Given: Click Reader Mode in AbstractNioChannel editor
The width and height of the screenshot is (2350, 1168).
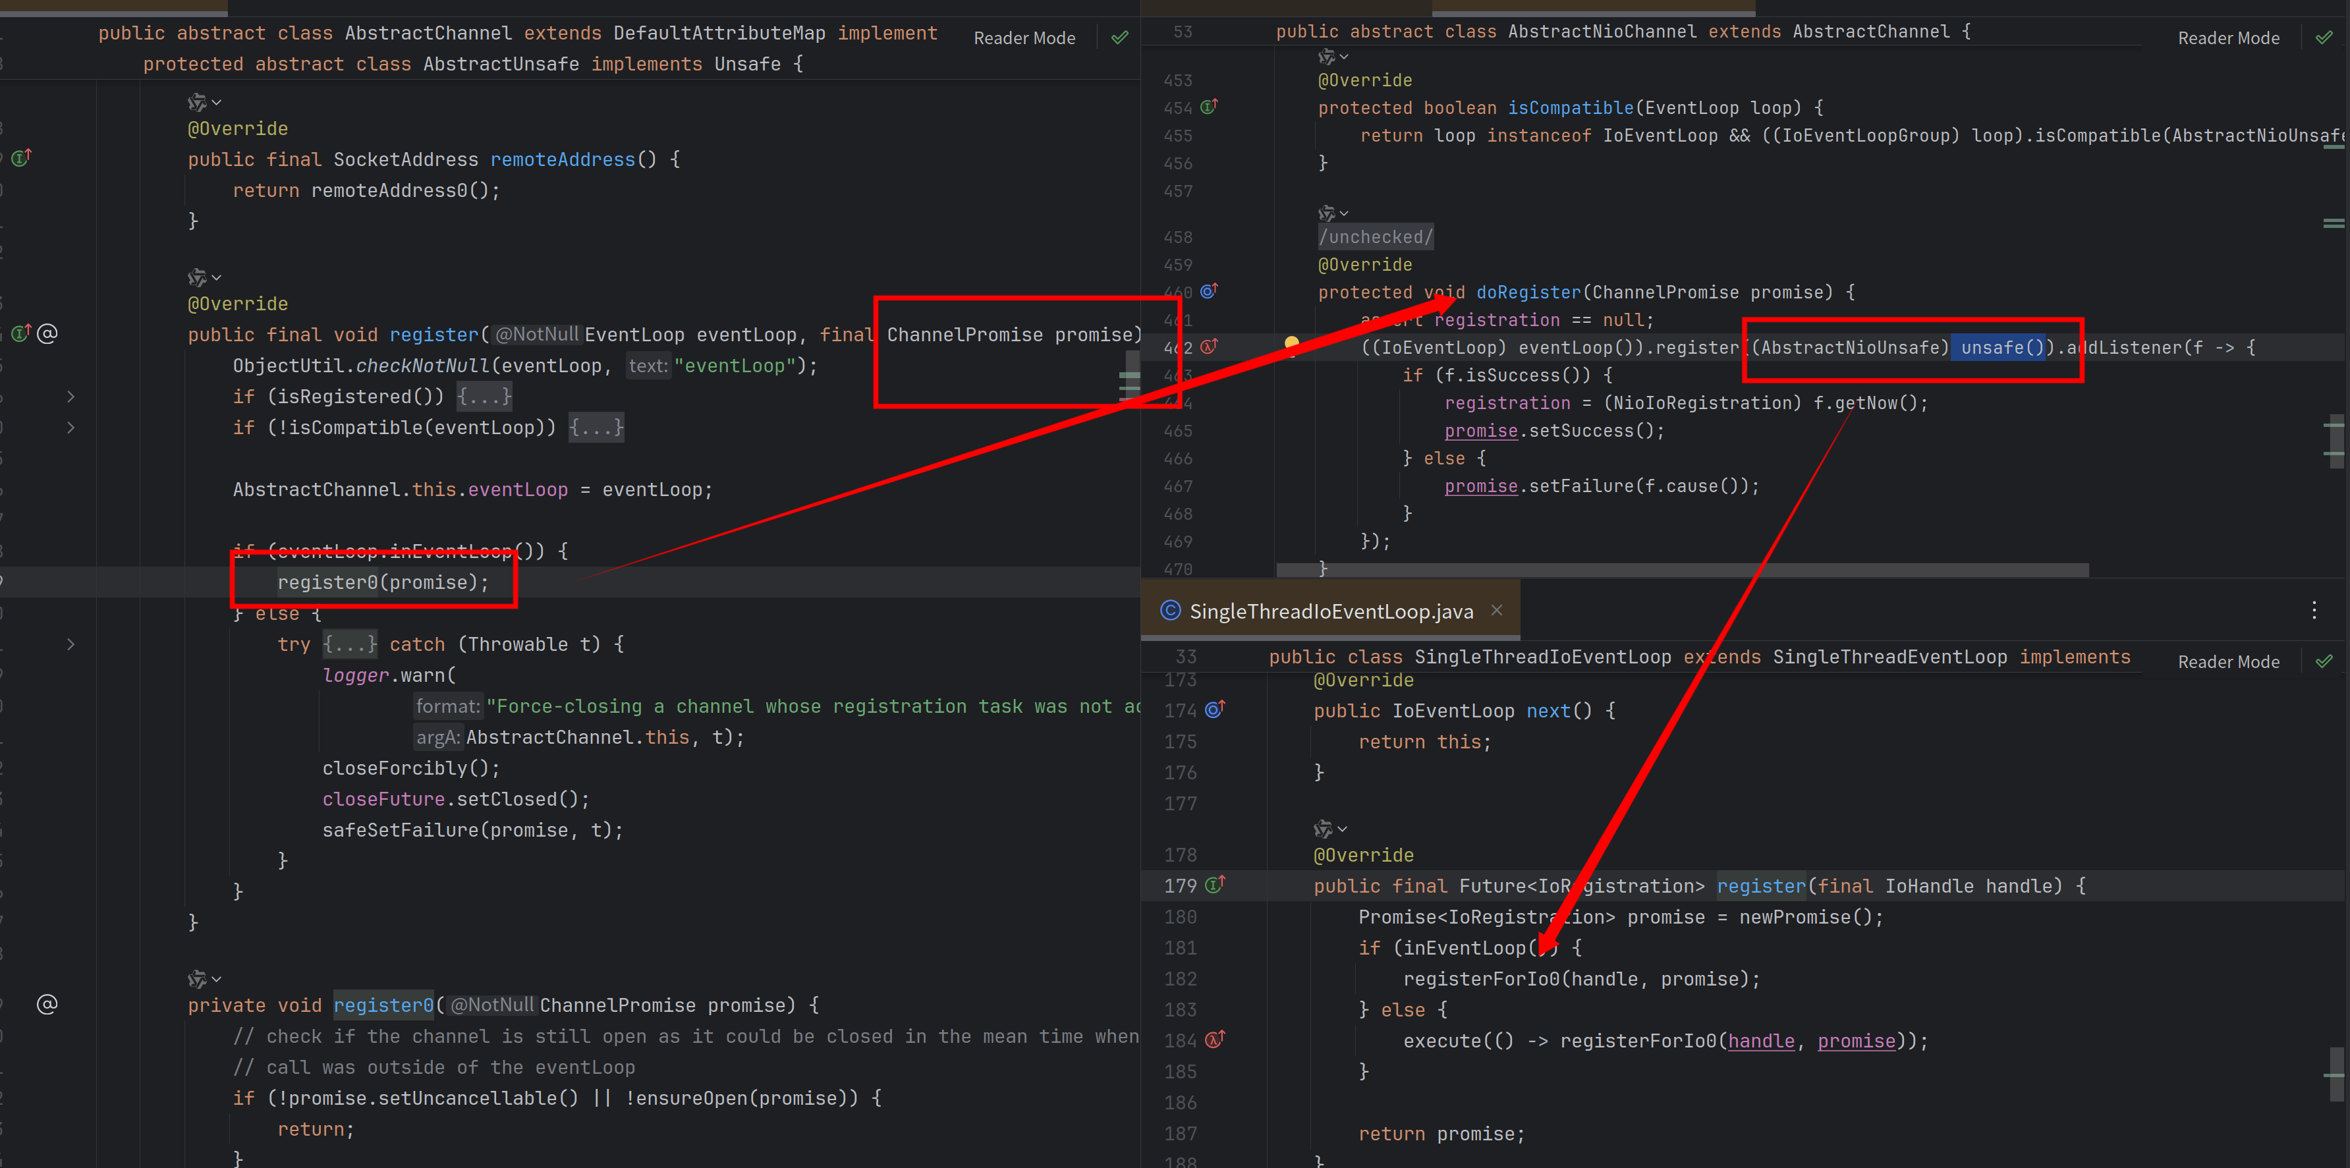Looking at the screenshot, I should (x=2227, y=38).
